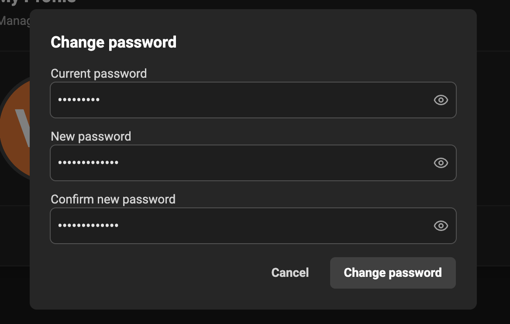Submit with the Change password button

coord(392,272)
